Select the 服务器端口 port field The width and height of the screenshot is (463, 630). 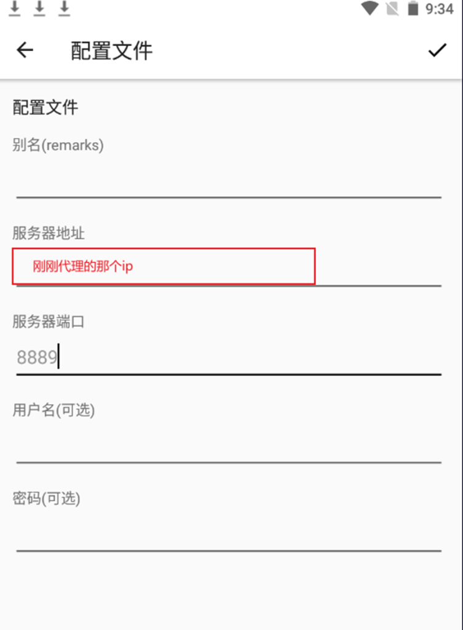pyautogui.click(x=228, y=357)
